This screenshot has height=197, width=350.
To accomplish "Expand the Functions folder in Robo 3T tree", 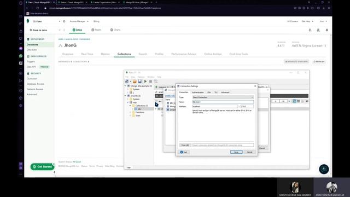I will tap(130, 112).
